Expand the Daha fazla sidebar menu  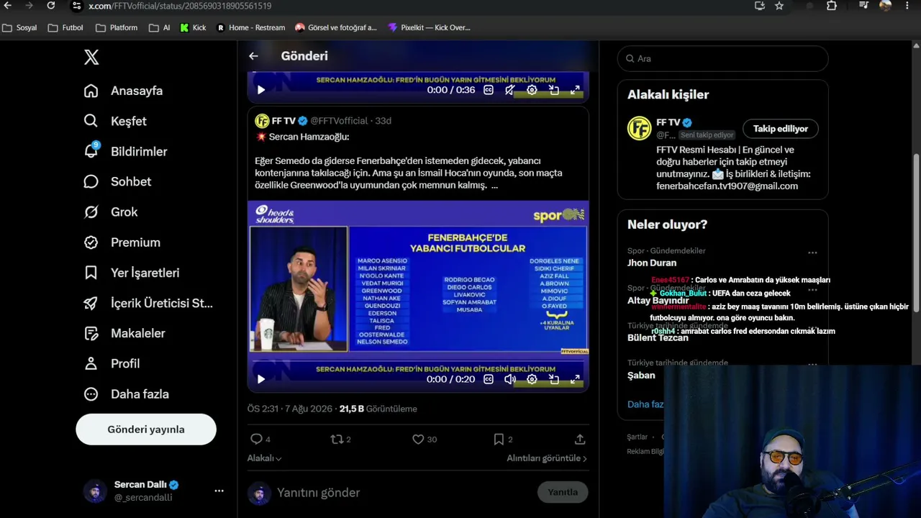pos(126,394)
